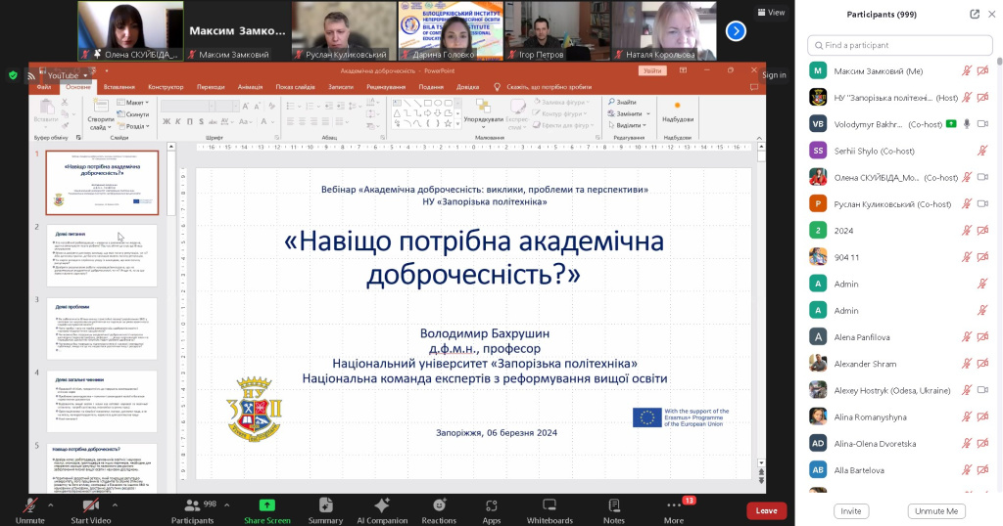This screenshot has width=1003, height=526.
Task: Expand audio options arrow beside Unmute
Action: [51, 504]
